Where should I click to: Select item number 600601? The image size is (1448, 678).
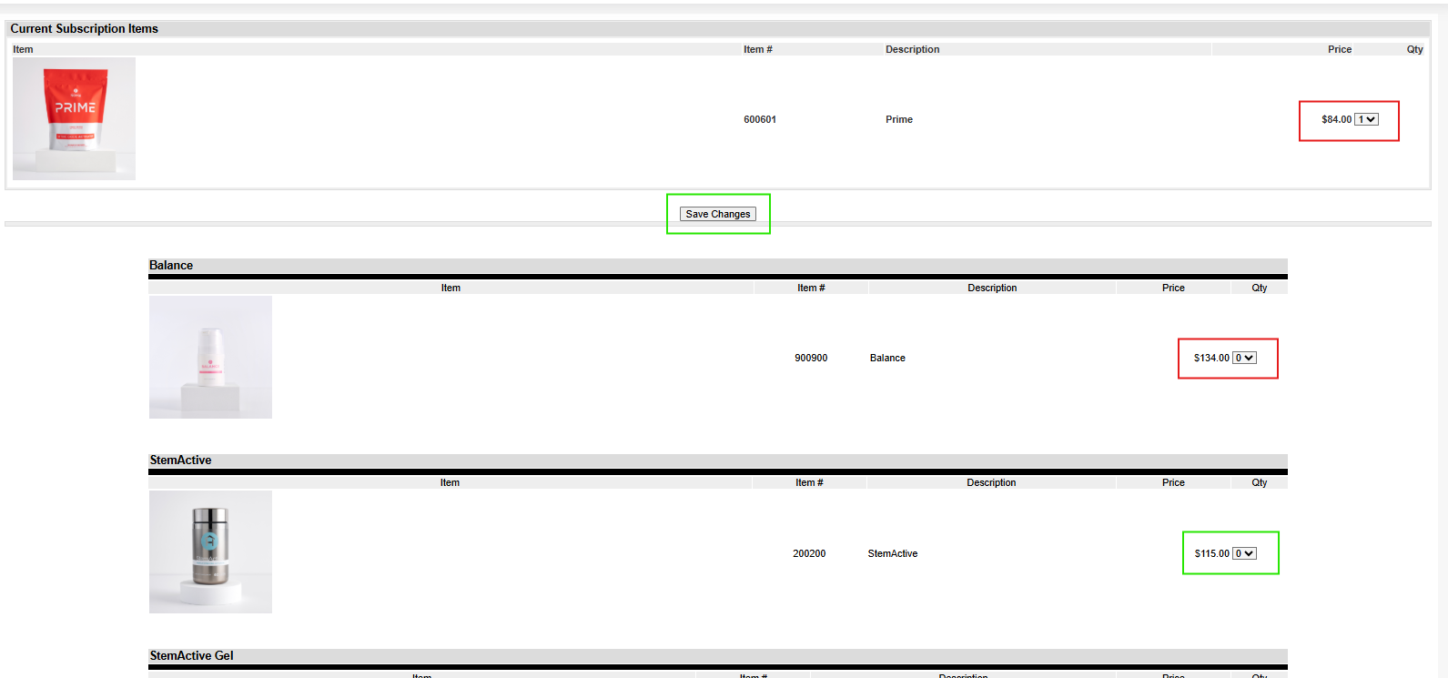pyautogui.click(x=760, y=119)
